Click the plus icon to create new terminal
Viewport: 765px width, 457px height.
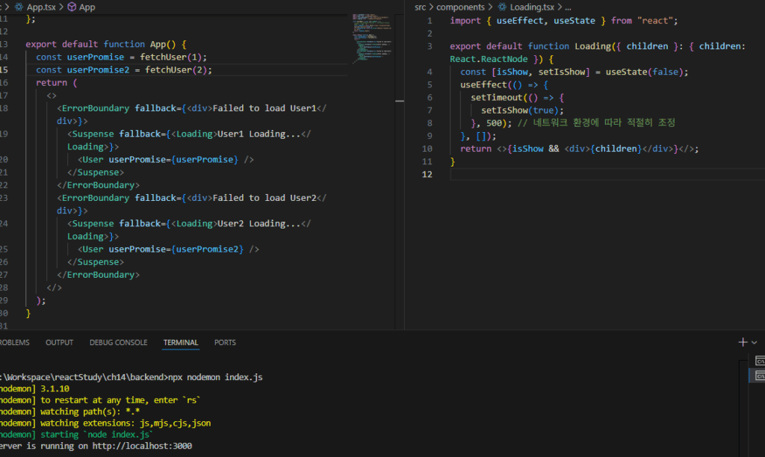point(743,342)
